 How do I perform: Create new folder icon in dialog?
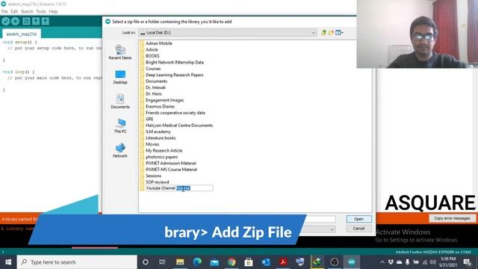point(331,33)
